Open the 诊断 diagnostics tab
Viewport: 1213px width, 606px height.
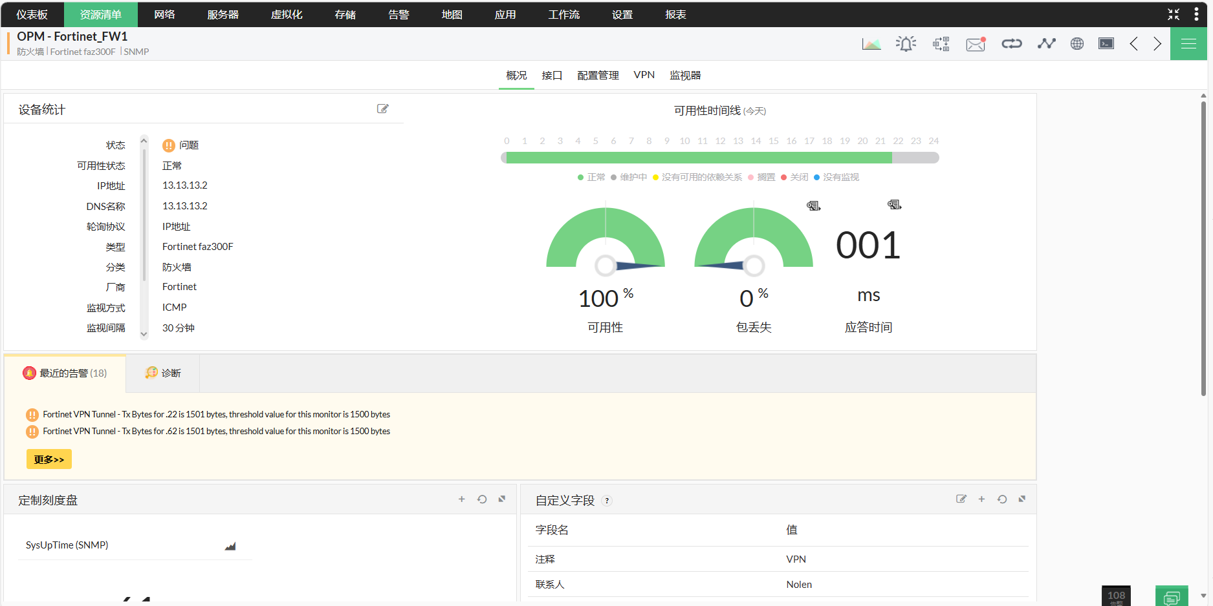point(163,373)
